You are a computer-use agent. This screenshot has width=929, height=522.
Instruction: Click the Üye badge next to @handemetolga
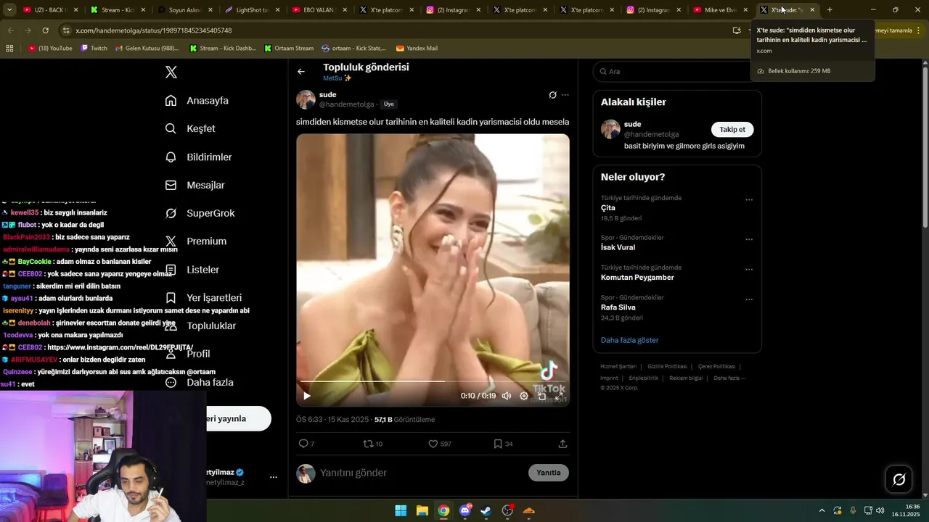389,104
